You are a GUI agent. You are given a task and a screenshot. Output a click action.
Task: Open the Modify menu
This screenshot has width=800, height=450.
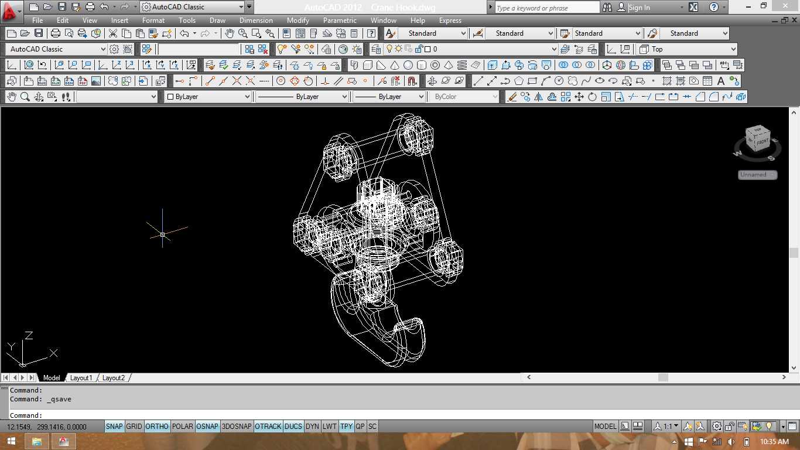point(298,21)
